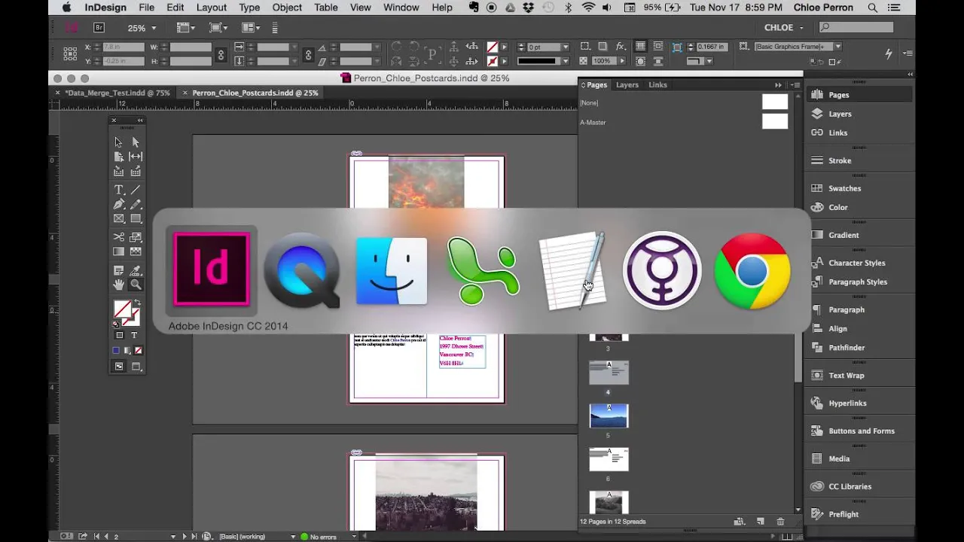This screenshot has height=542, width=964.
Task: Select the Type tool
Action: tap(118, 190)
